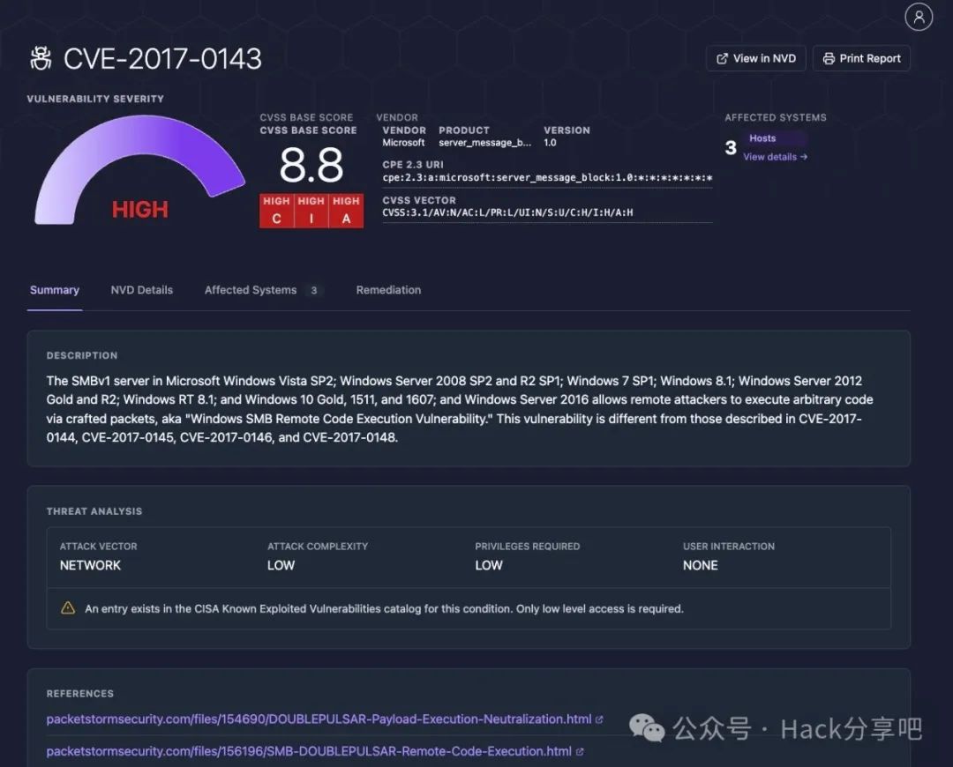953x767 pixels.
Task: Click the external-link icon in View in NVD
Action: tap(722, 59)
